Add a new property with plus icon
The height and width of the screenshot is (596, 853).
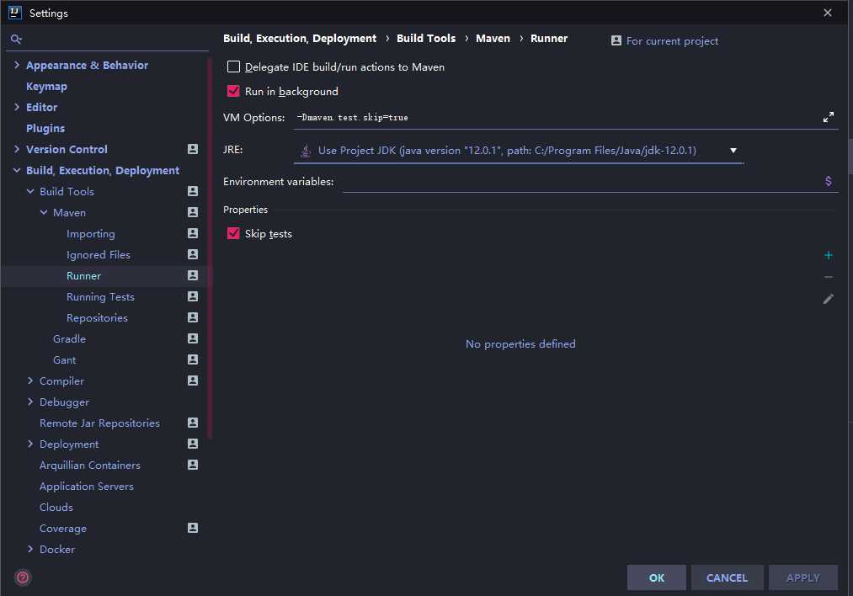(x=828, y=255)
